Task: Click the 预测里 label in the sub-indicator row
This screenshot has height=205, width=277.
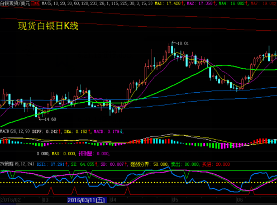Action: pos(85,154)
